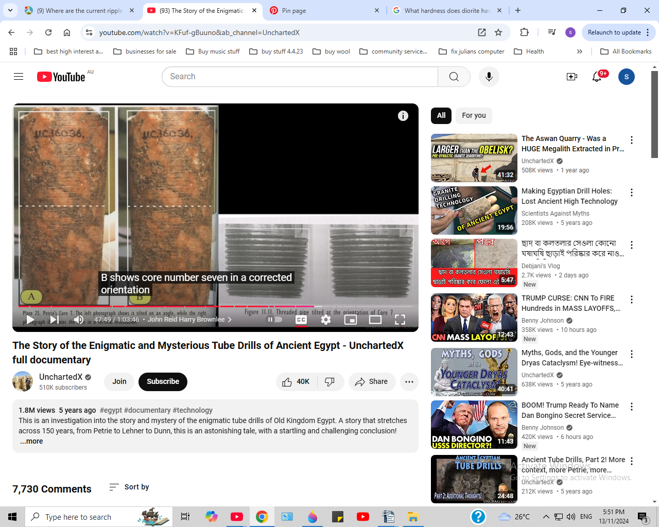Open options for Myths, Gods video
Image resolution: width=659 pixels, height=527 pixels.
coord(632,354)
